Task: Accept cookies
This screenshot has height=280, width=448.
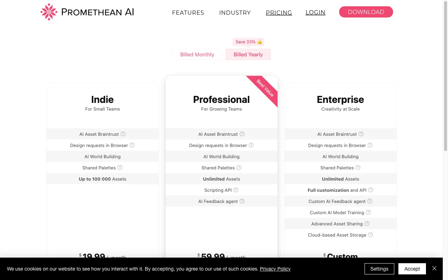Action: [412, 269]
